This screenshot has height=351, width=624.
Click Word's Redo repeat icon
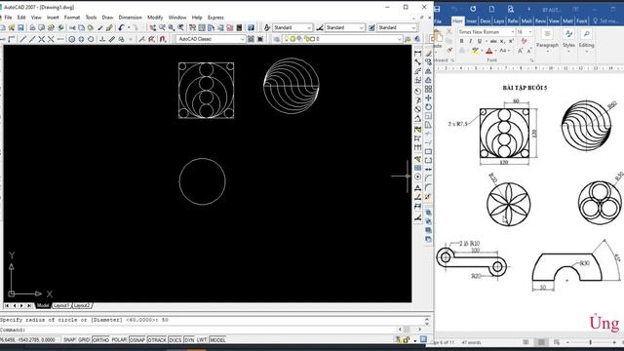tap(473, 9)
